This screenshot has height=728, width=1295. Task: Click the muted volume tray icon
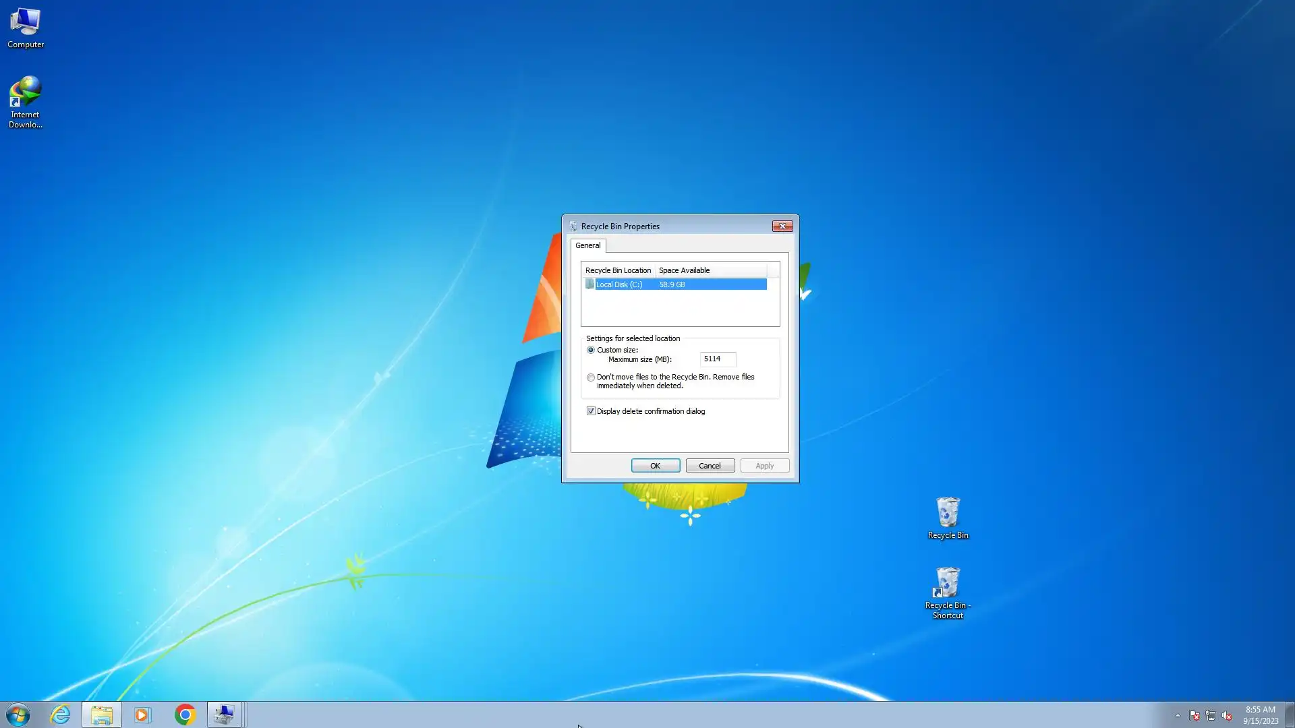[x=1227, y=716]
